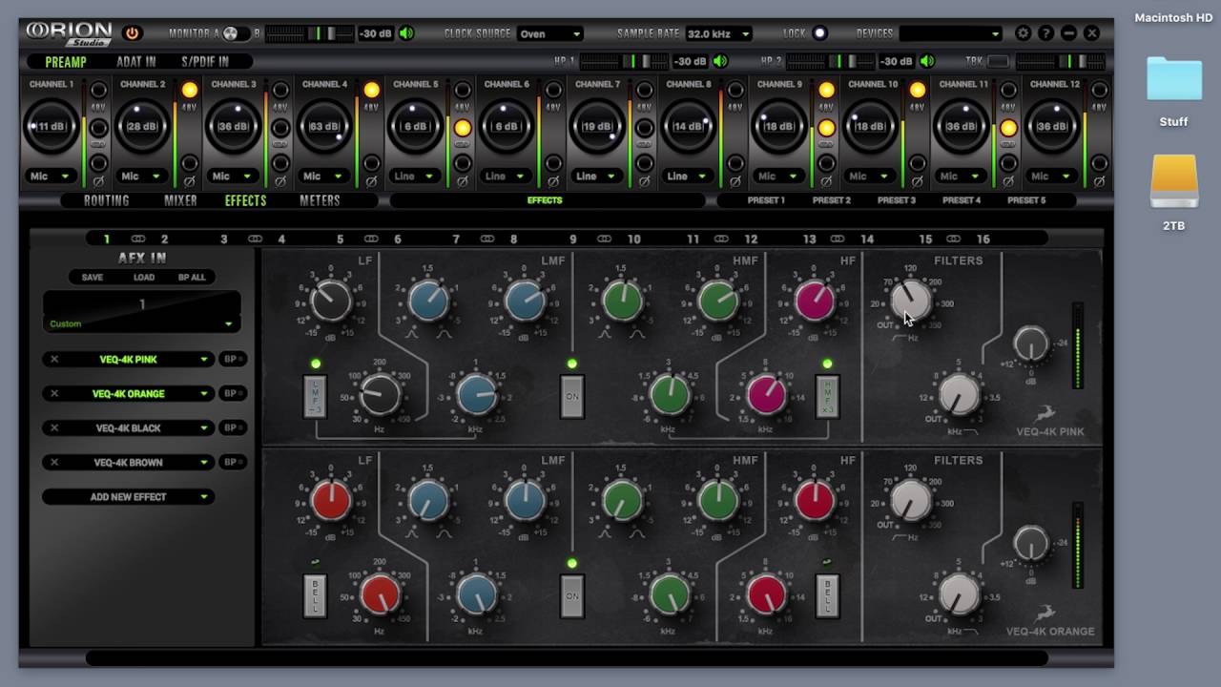This screenshot has width=1221, height=687.
Task: Switch to the ADAT IN tab
Action: (136, 62)
